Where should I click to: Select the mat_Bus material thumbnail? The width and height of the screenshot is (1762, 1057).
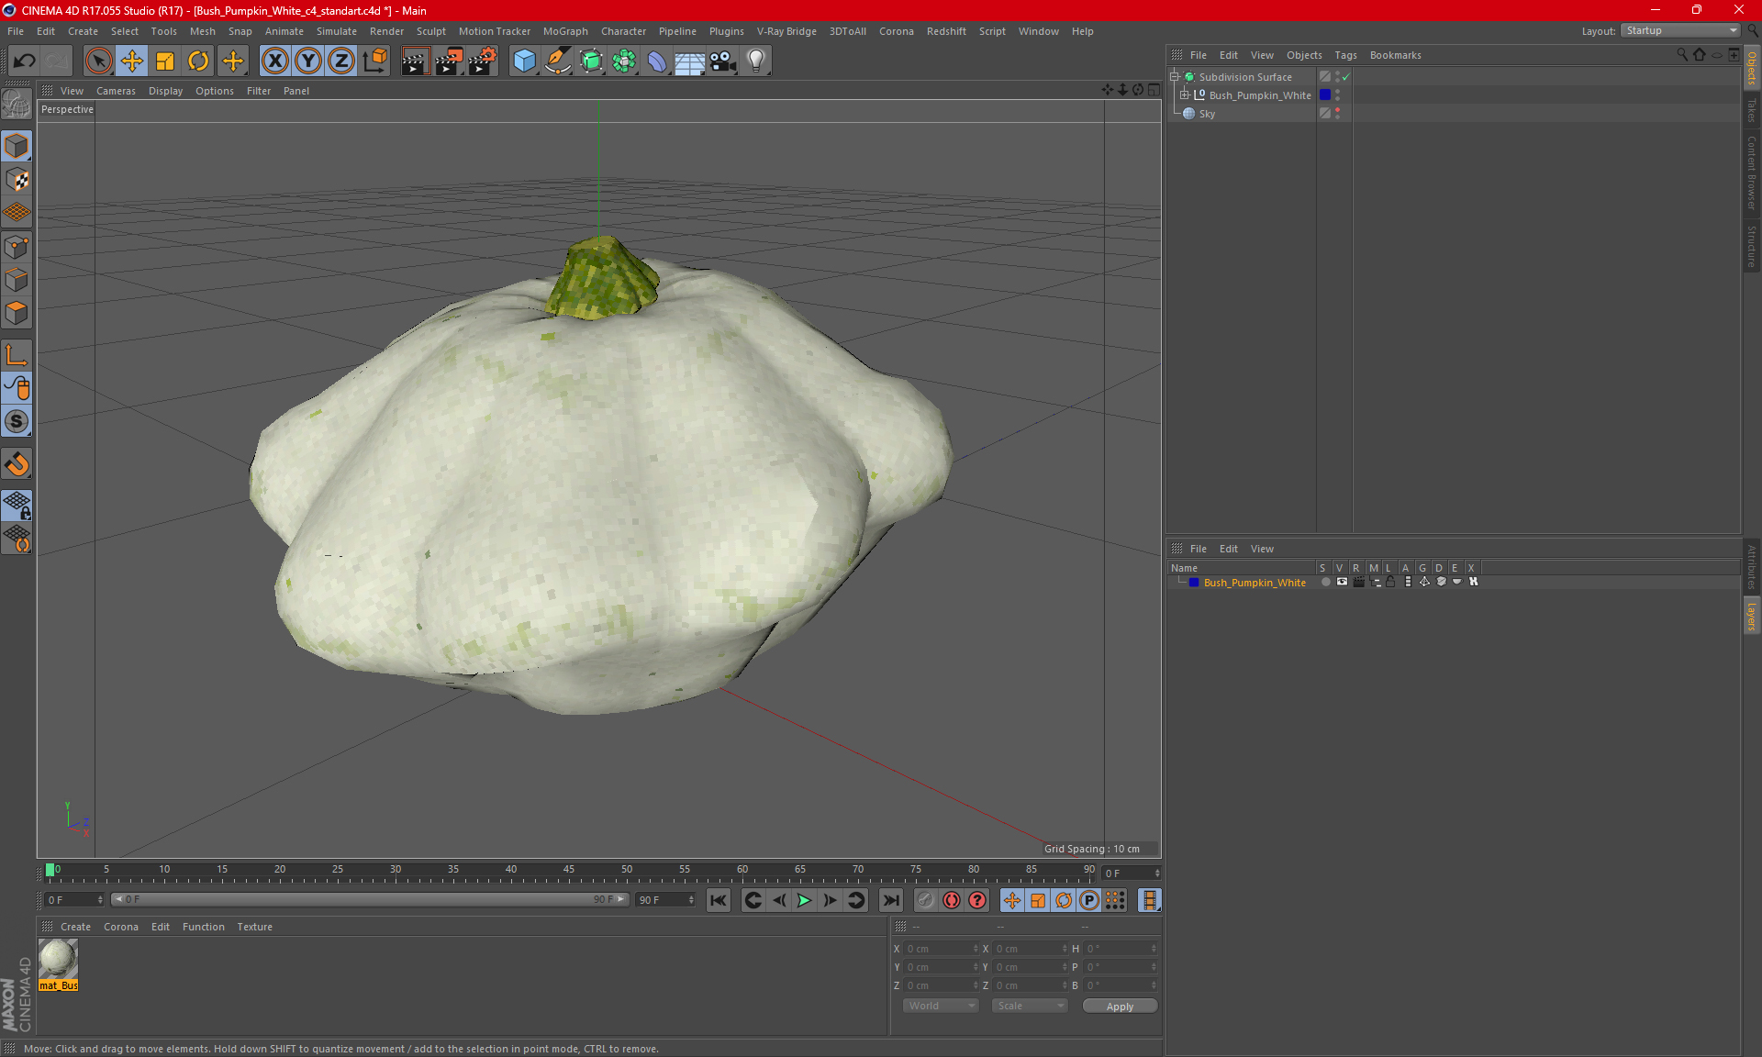tap(58, 960)
